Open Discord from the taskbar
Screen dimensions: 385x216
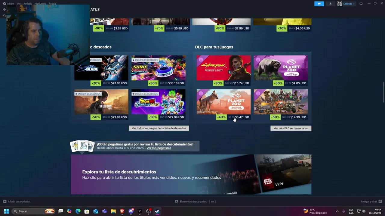[131, 211]
